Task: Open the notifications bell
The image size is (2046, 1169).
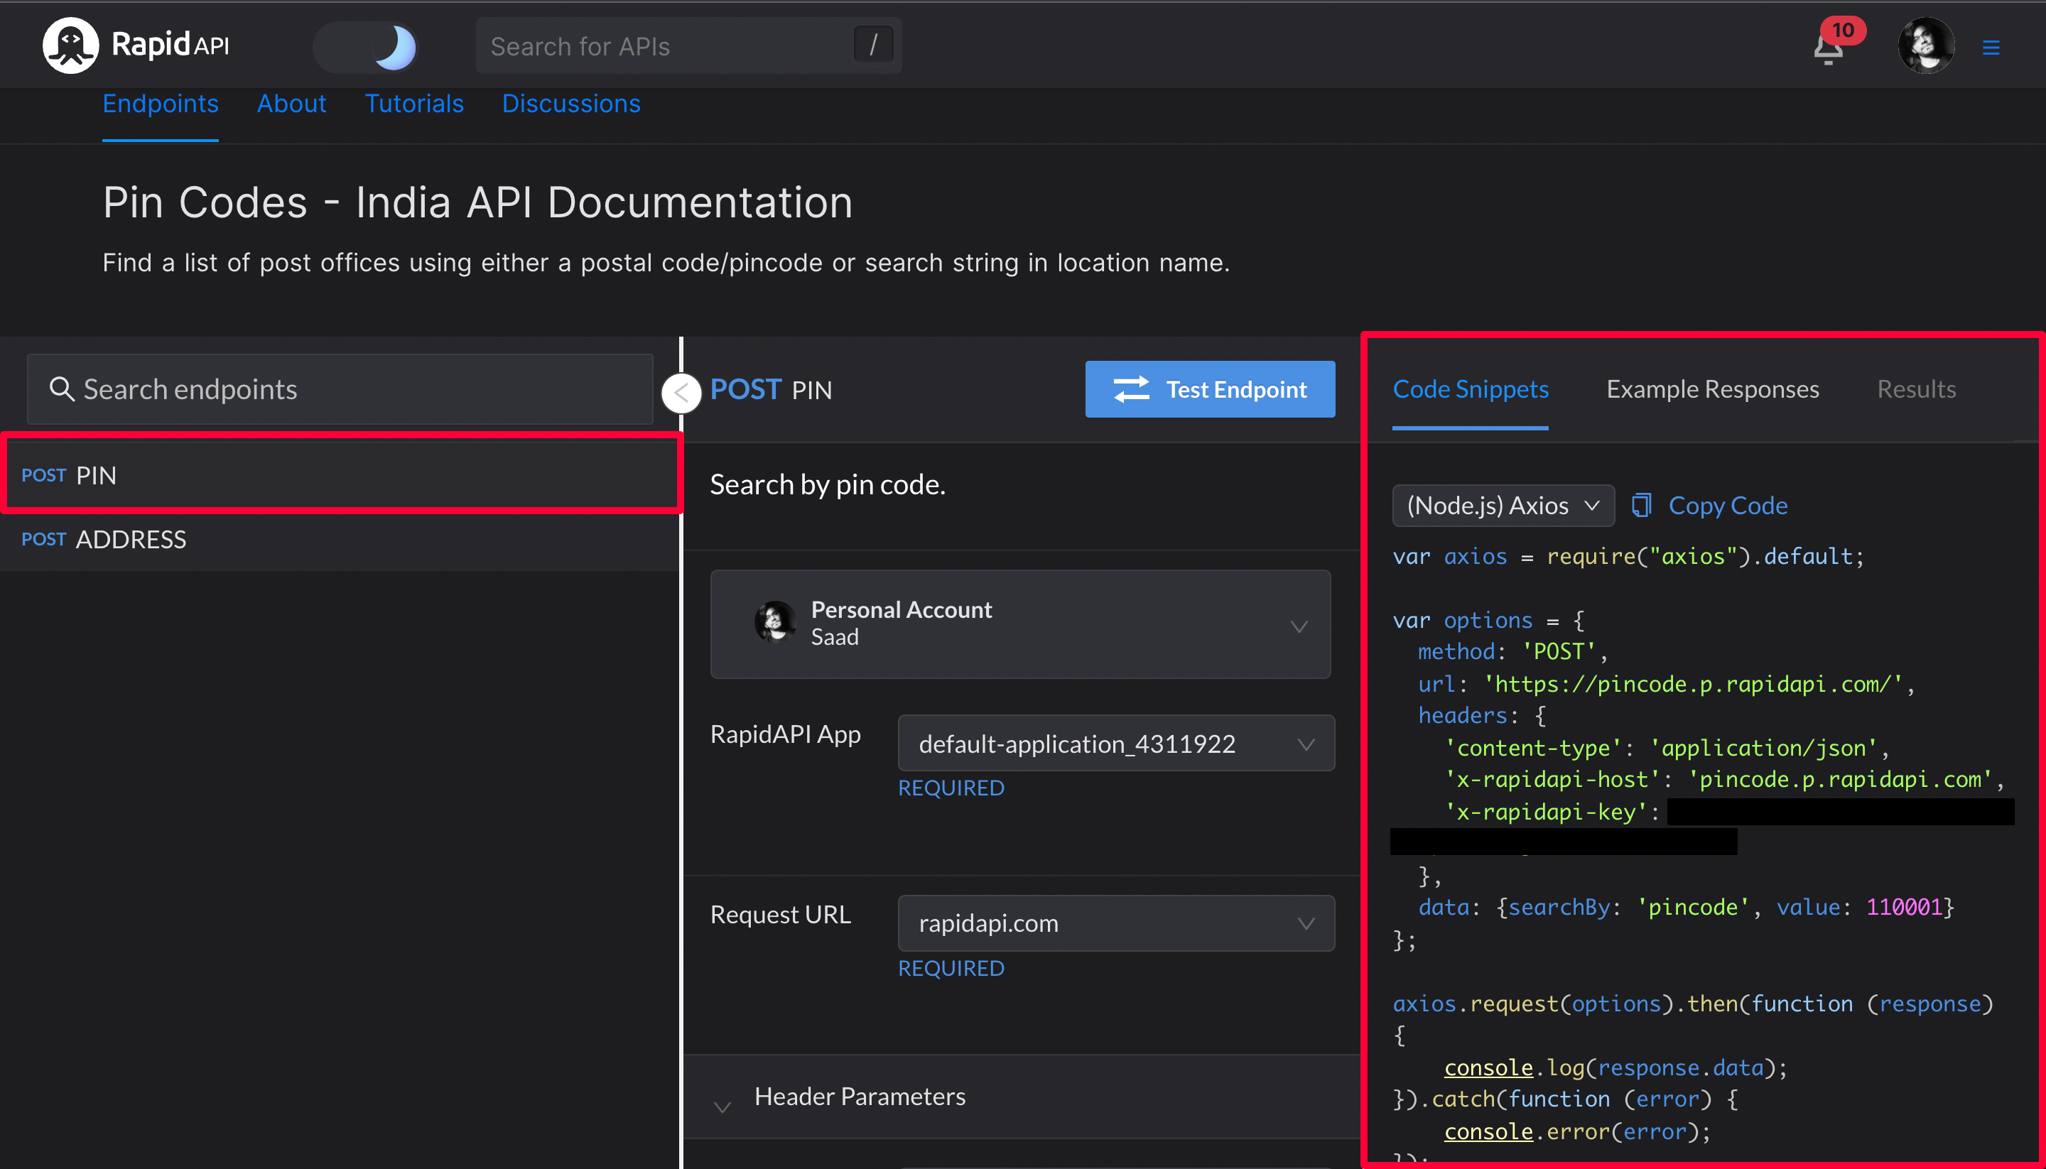Action: pyautogui.click(x=1828, y=49)
